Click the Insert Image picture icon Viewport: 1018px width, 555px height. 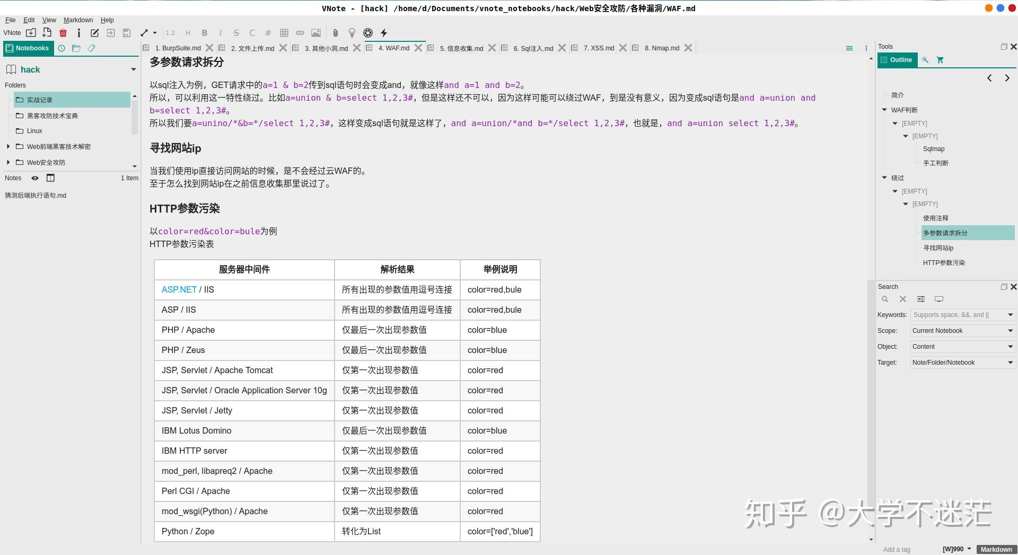click(x=316, y=33)
